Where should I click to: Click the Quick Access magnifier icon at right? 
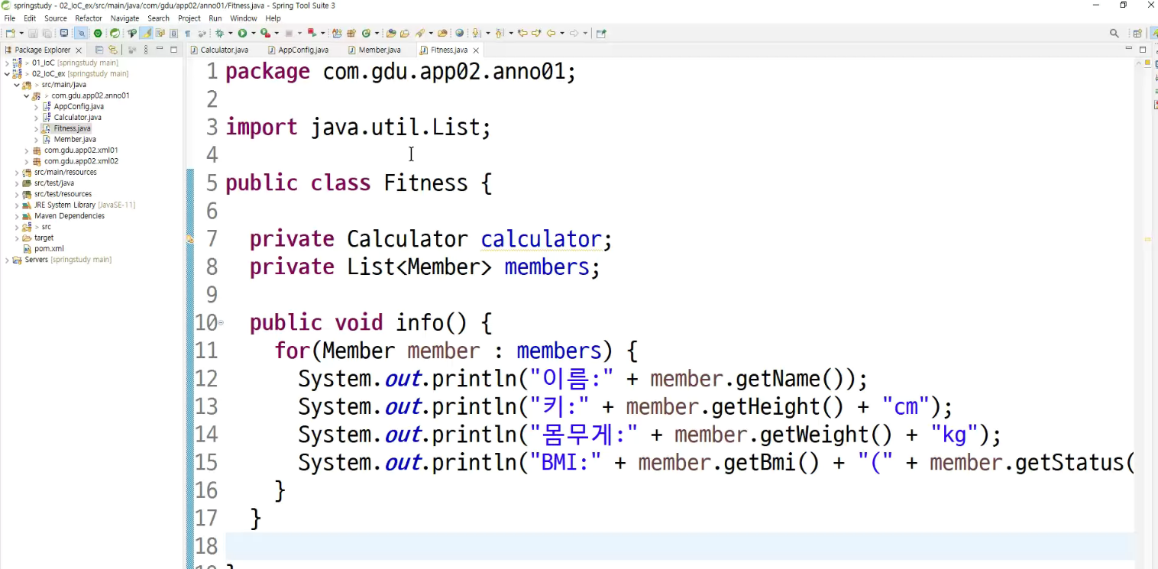tap(1114, 33)
